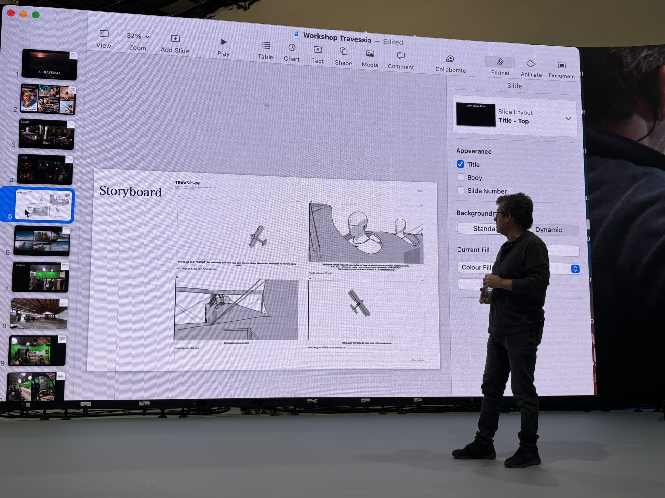Insert a Table from toolbar

tap(266, 46)
